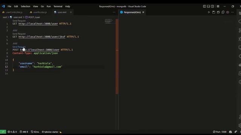Open errors and warnings status item
The image size is (241, 135).
(x=12, y=132)
